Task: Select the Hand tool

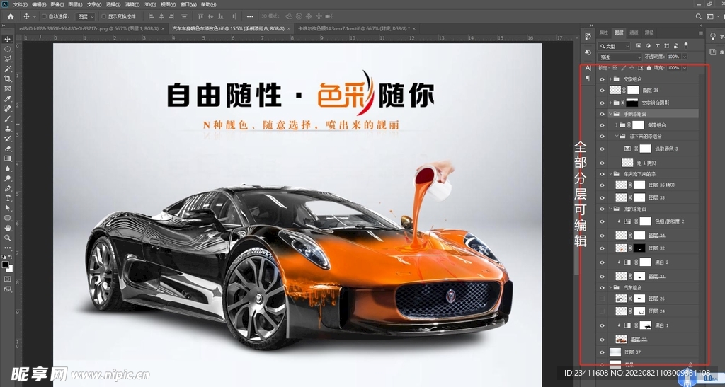Action: coord(7,228)
